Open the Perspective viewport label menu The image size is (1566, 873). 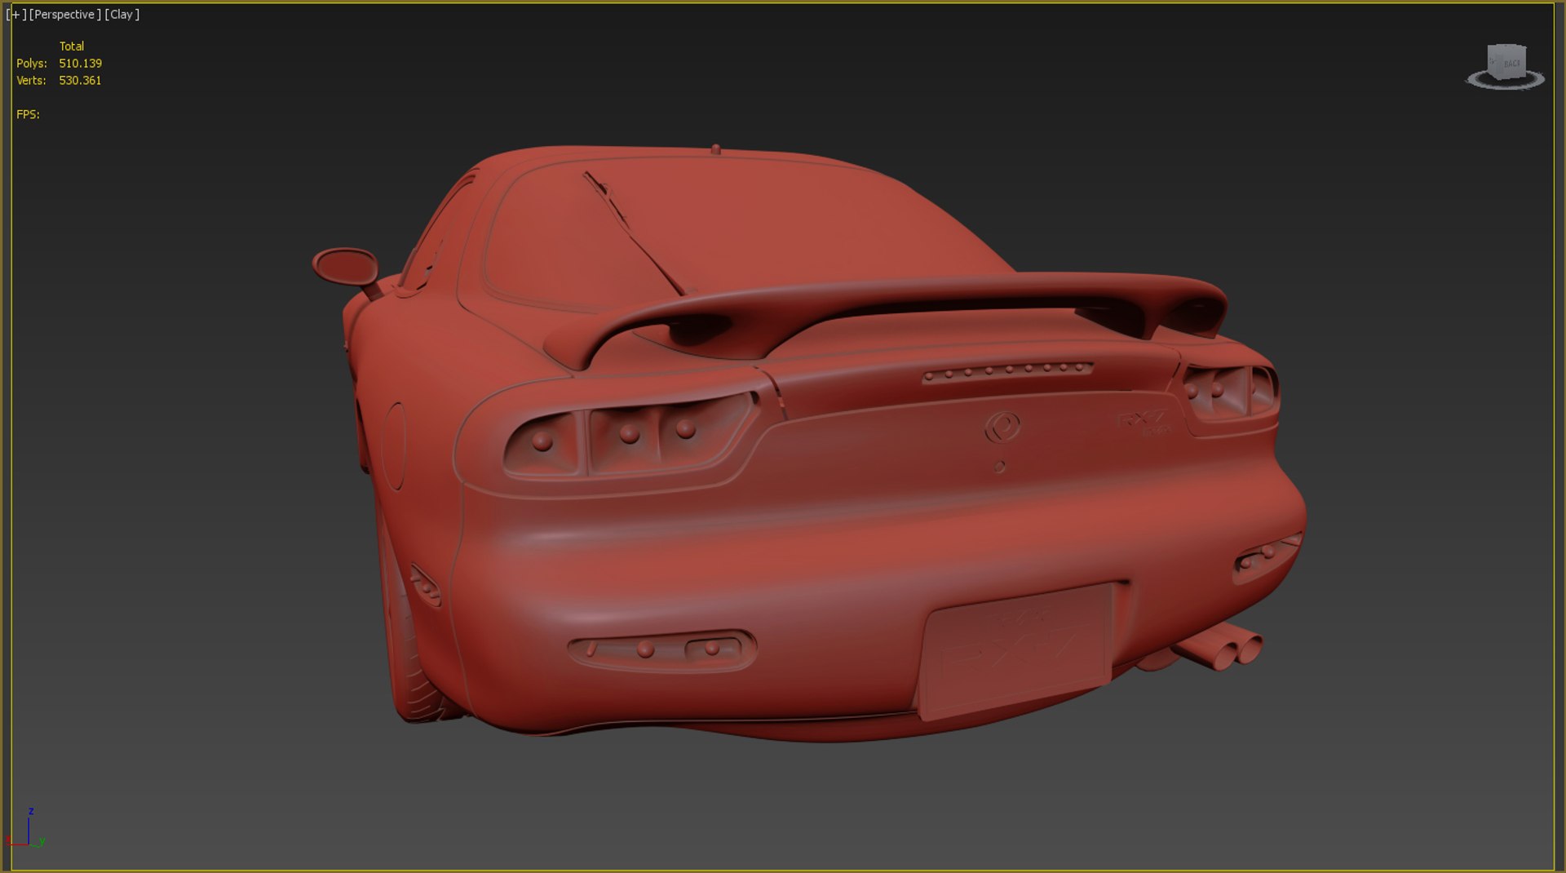point(65,15)
